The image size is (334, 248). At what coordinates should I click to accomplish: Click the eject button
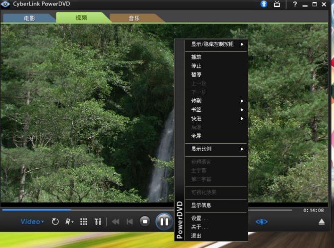pos(322,222)
